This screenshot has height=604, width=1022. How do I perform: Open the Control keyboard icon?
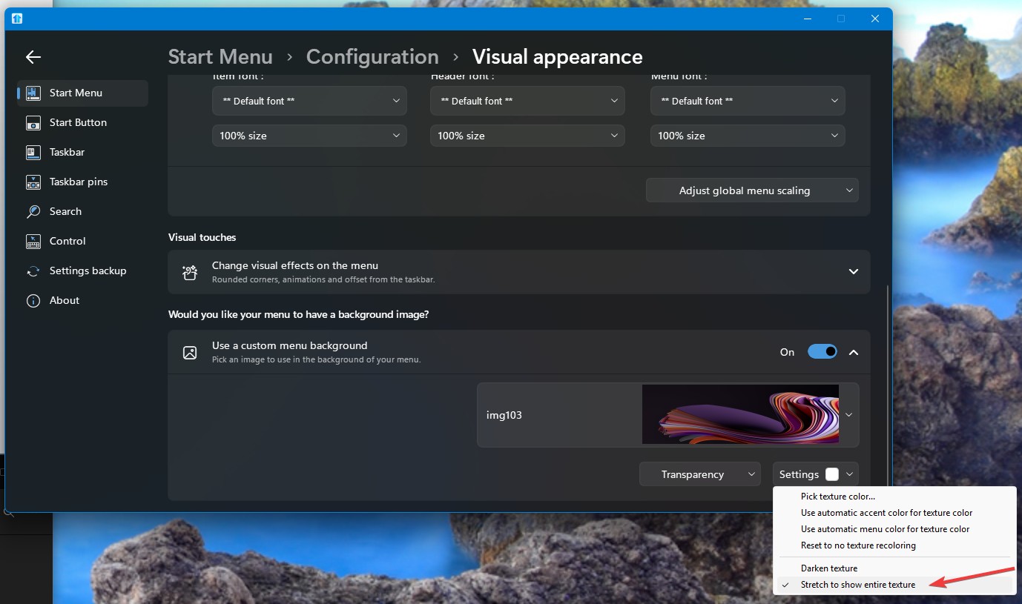click(33, 242)
